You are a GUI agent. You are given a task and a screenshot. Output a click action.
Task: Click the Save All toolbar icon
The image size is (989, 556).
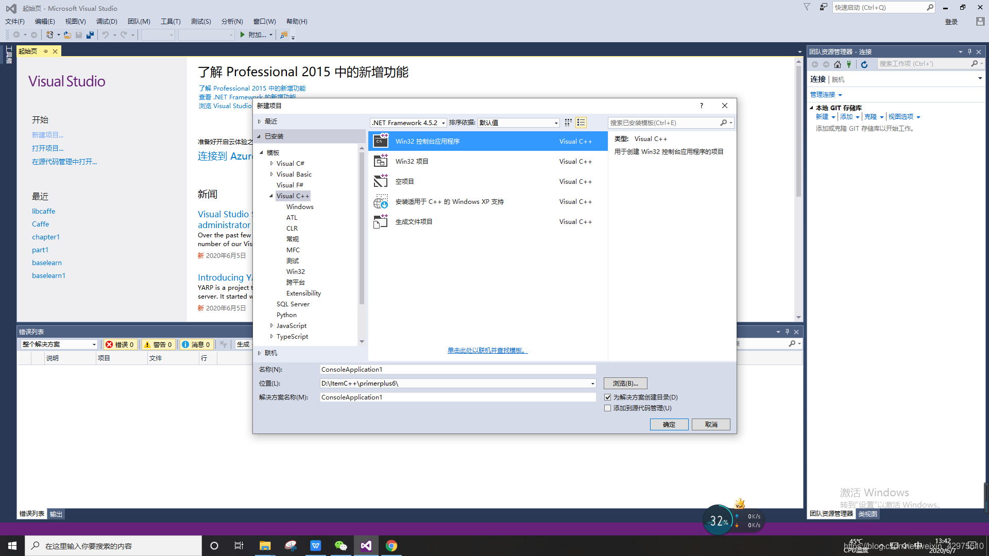(x=90, y=34)
